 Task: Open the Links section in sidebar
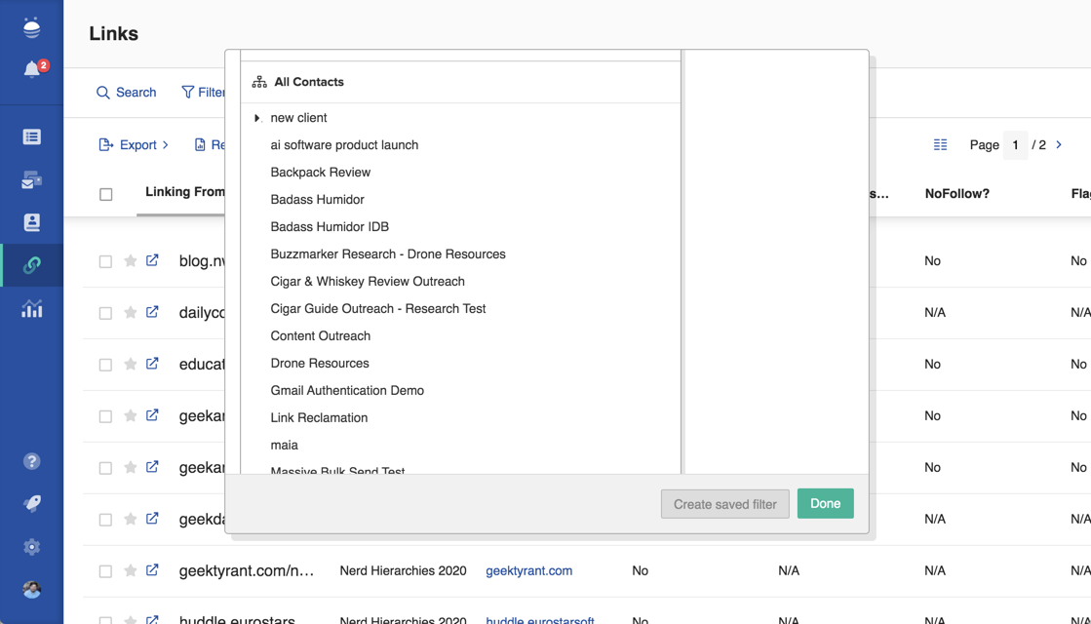[32, 265]
